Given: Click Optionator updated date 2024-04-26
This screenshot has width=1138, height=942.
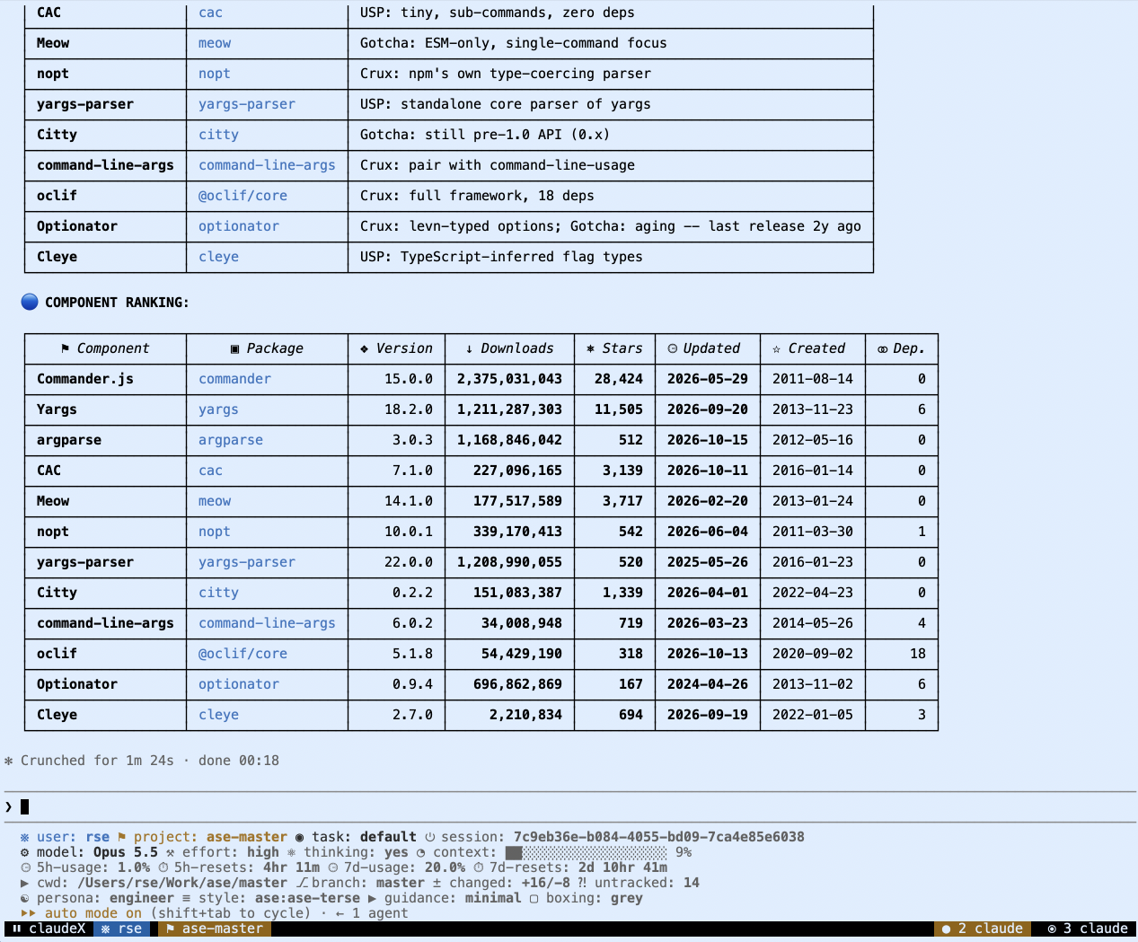Looking at the screenshot, I should 708,684.
